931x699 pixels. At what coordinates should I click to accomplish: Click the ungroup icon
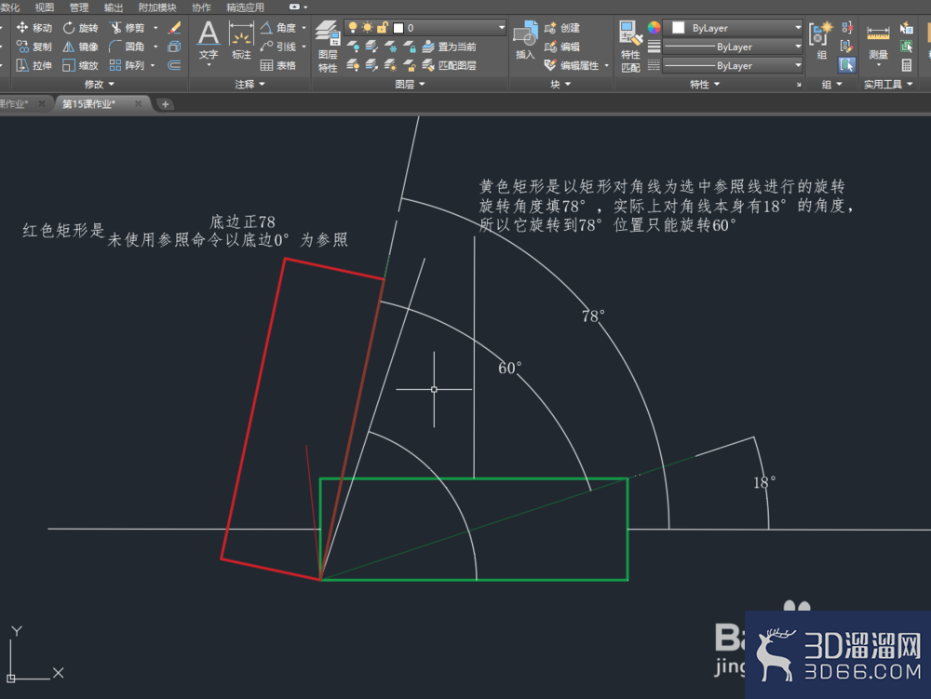[847, 28]
